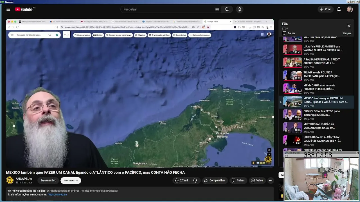Open more actions three-dot menu

(x=271, y=180)
